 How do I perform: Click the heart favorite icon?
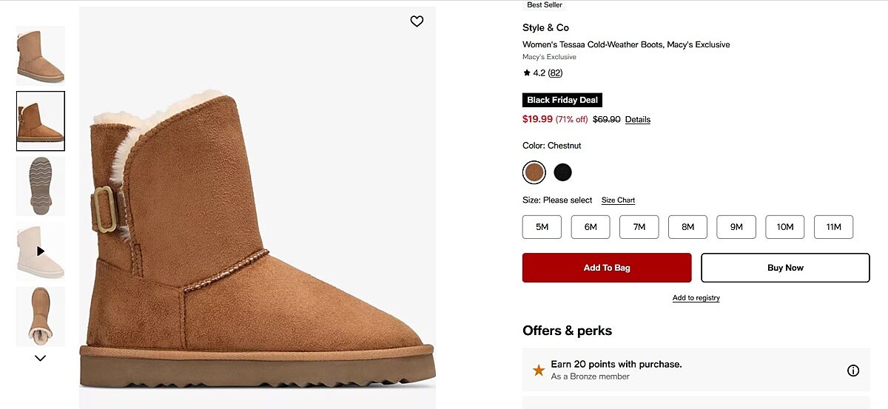417,21
